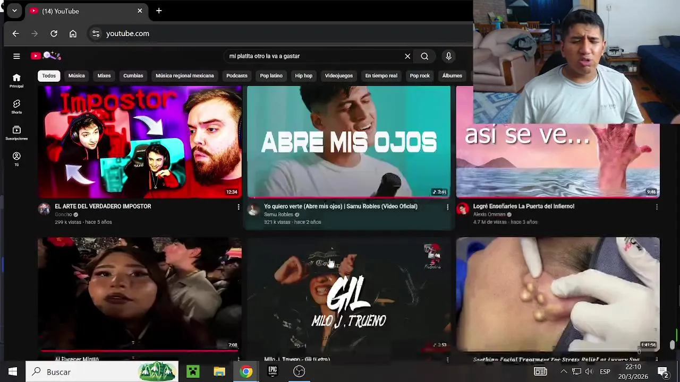Select the Pop rock filter chip
680x382 pixels.
pos(420,76)
